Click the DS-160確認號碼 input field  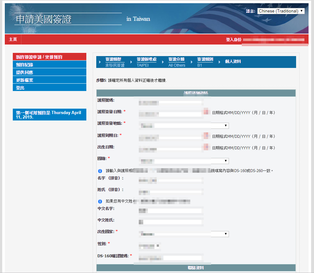pos(170,258)
